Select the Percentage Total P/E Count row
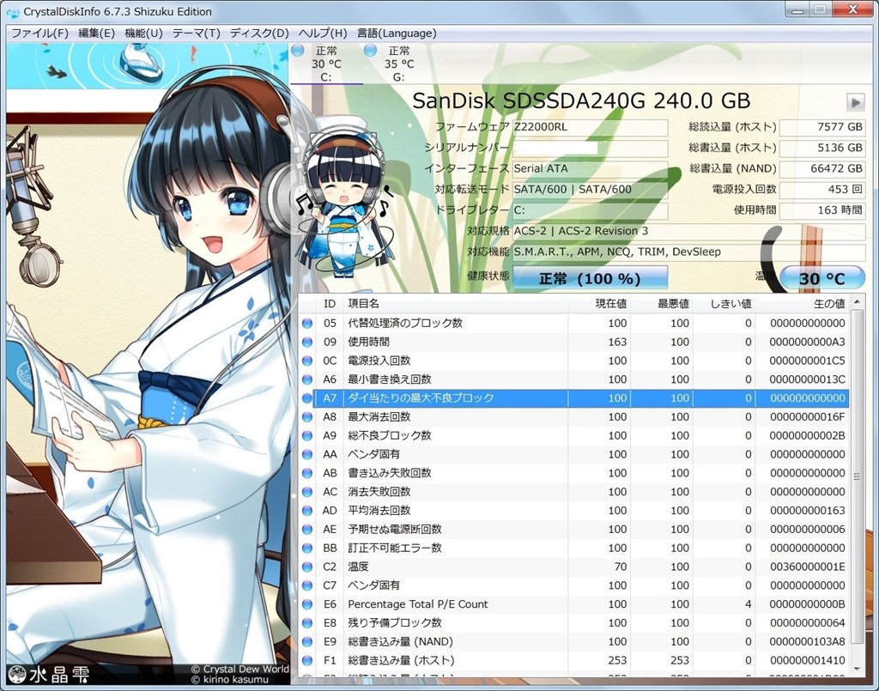This screenshot has width=879, height=691. coord(574,604)
